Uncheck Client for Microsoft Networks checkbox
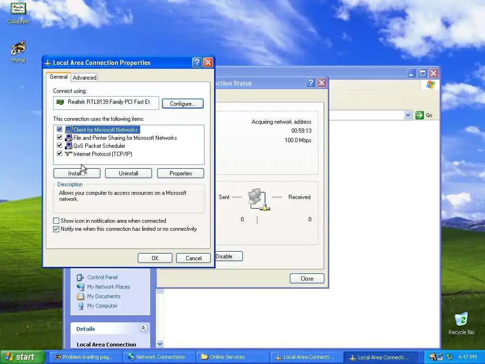This screenshot has height=364, width=485. (59, 129)
